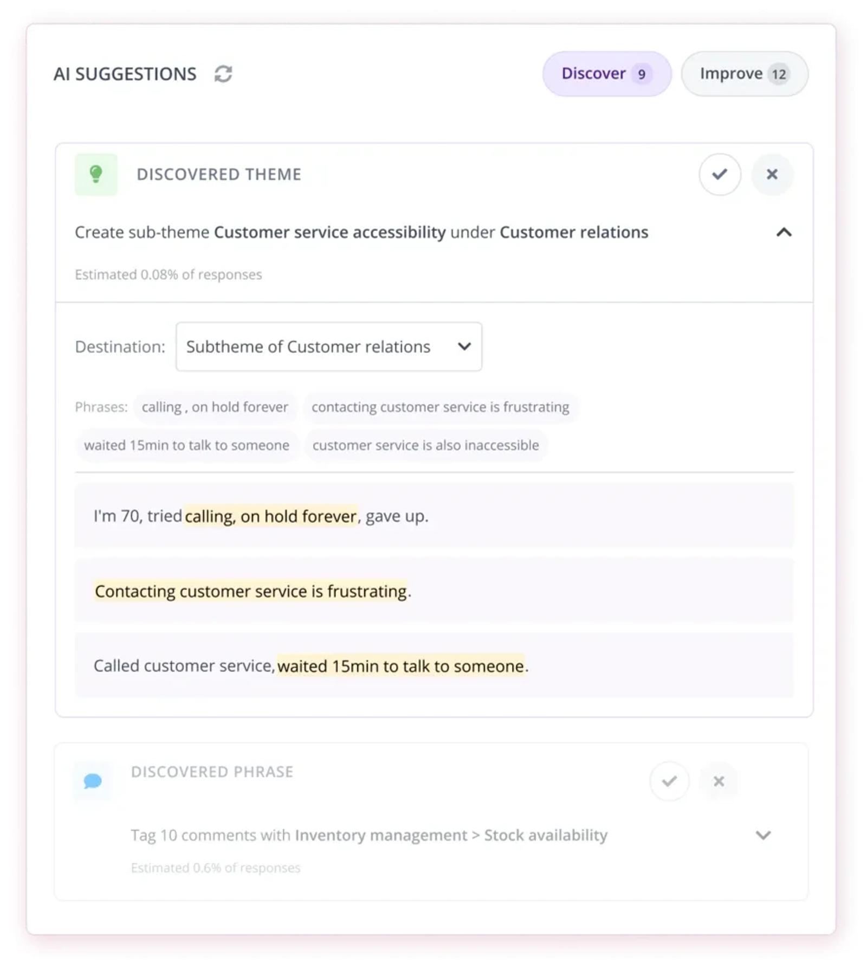The width and height of the screenshot is (867, 968).
Task: Click 'Estimated 0.08% of responses' text
Action: [x=168, y=274]
